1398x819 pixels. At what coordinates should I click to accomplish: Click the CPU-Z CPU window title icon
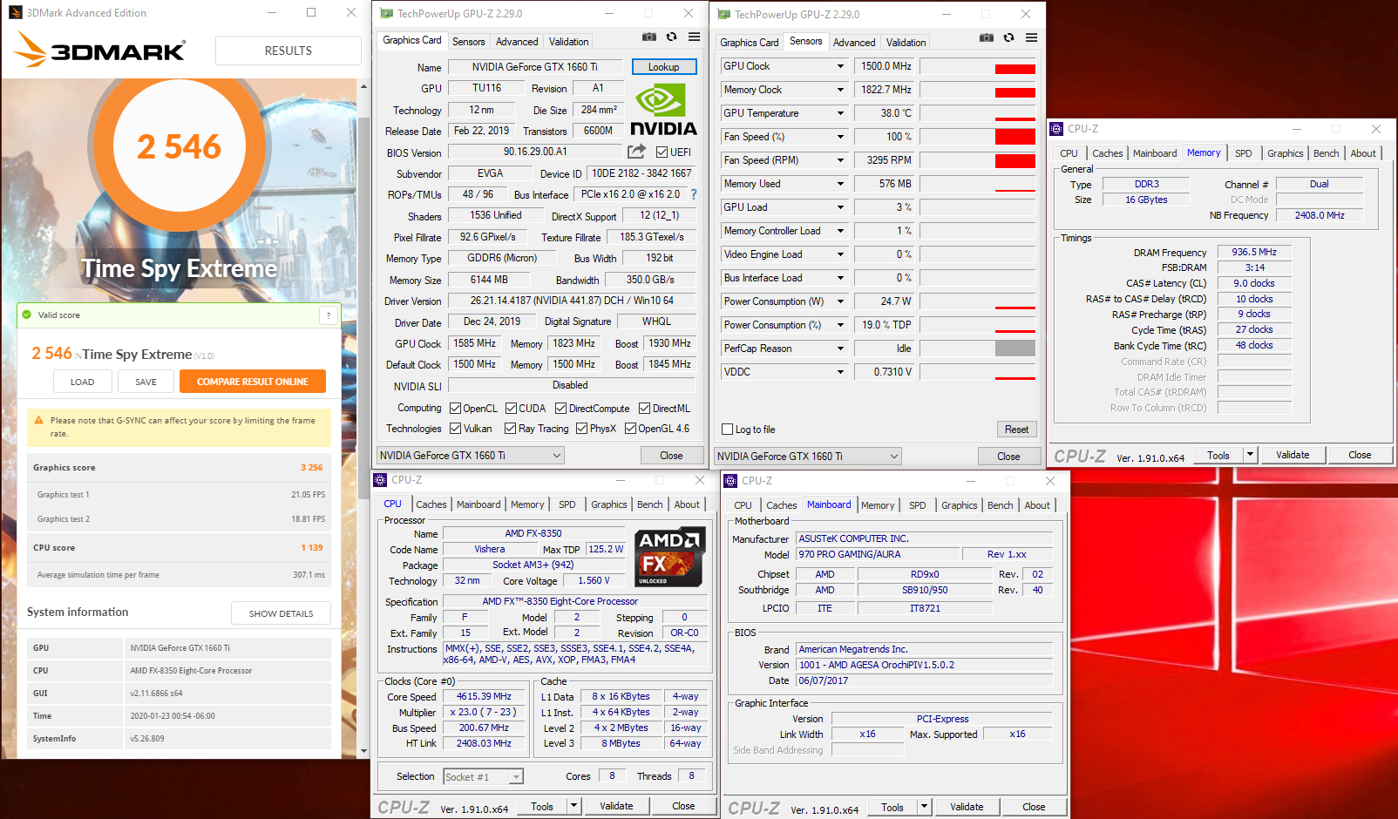381,480
